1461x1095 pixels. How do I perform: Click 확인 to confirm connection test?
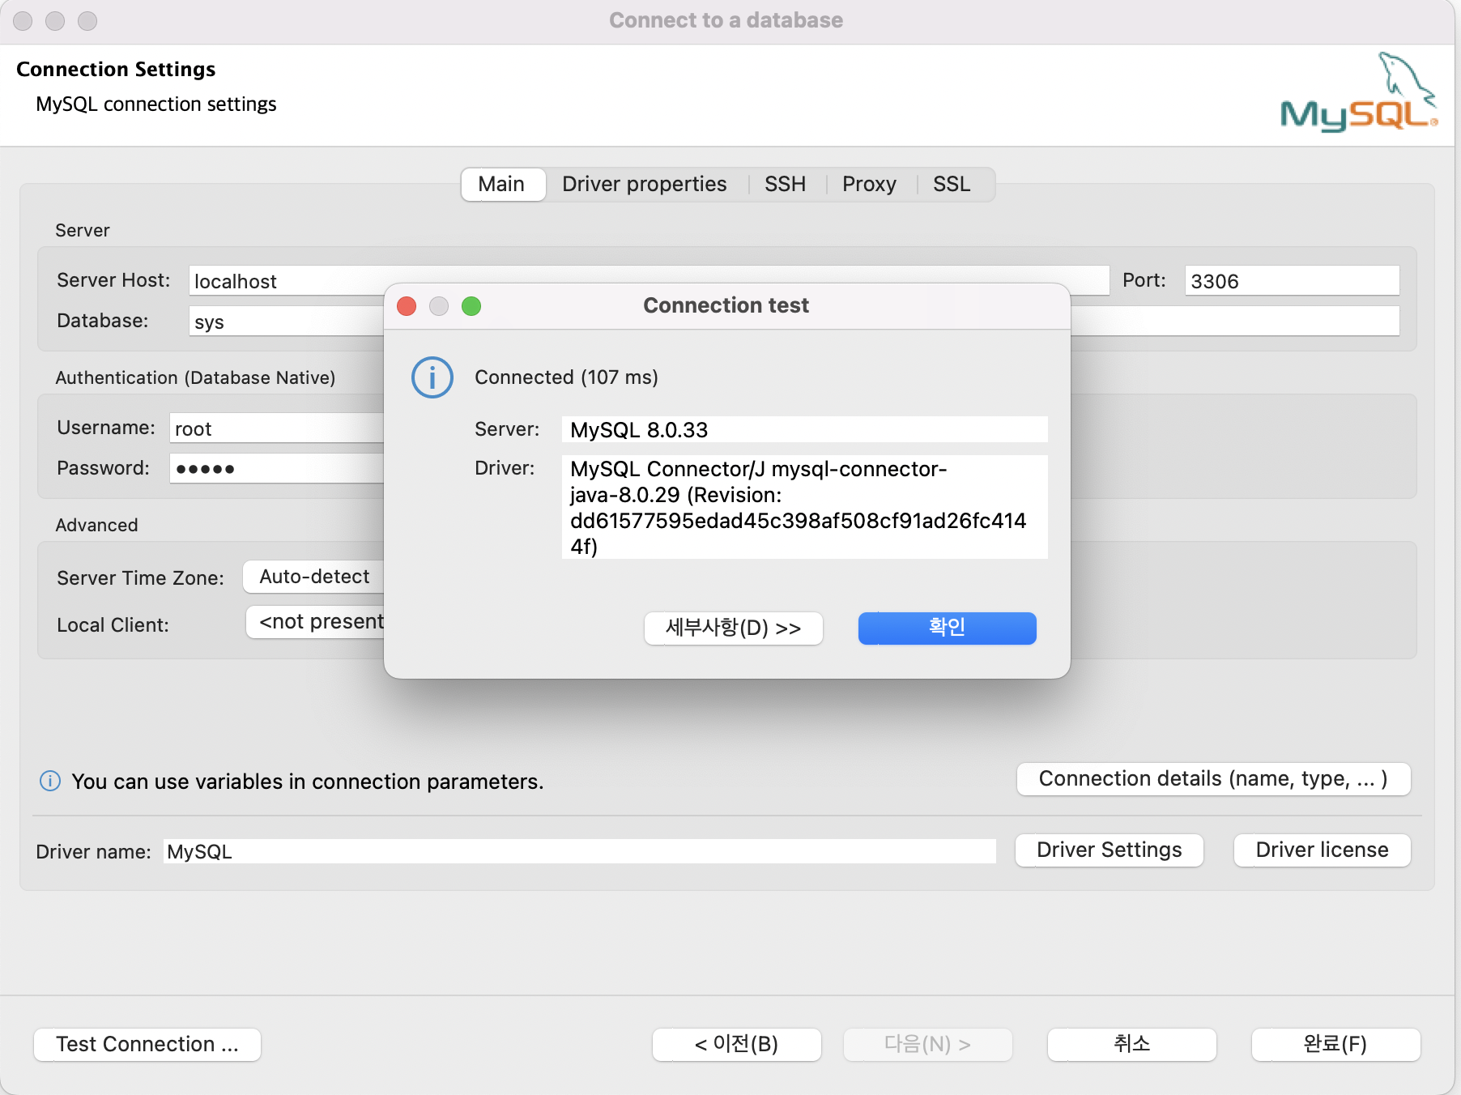tap(948, 628)
